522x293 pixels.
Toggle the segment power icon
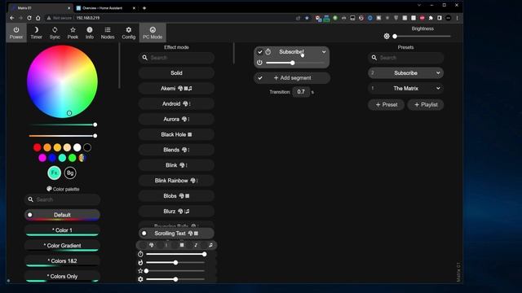coord(259,63)
